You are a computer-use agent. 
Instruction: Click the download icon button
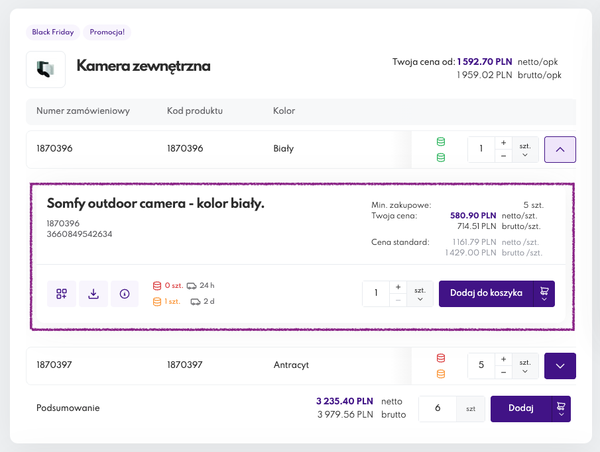[x=93, y=294]
